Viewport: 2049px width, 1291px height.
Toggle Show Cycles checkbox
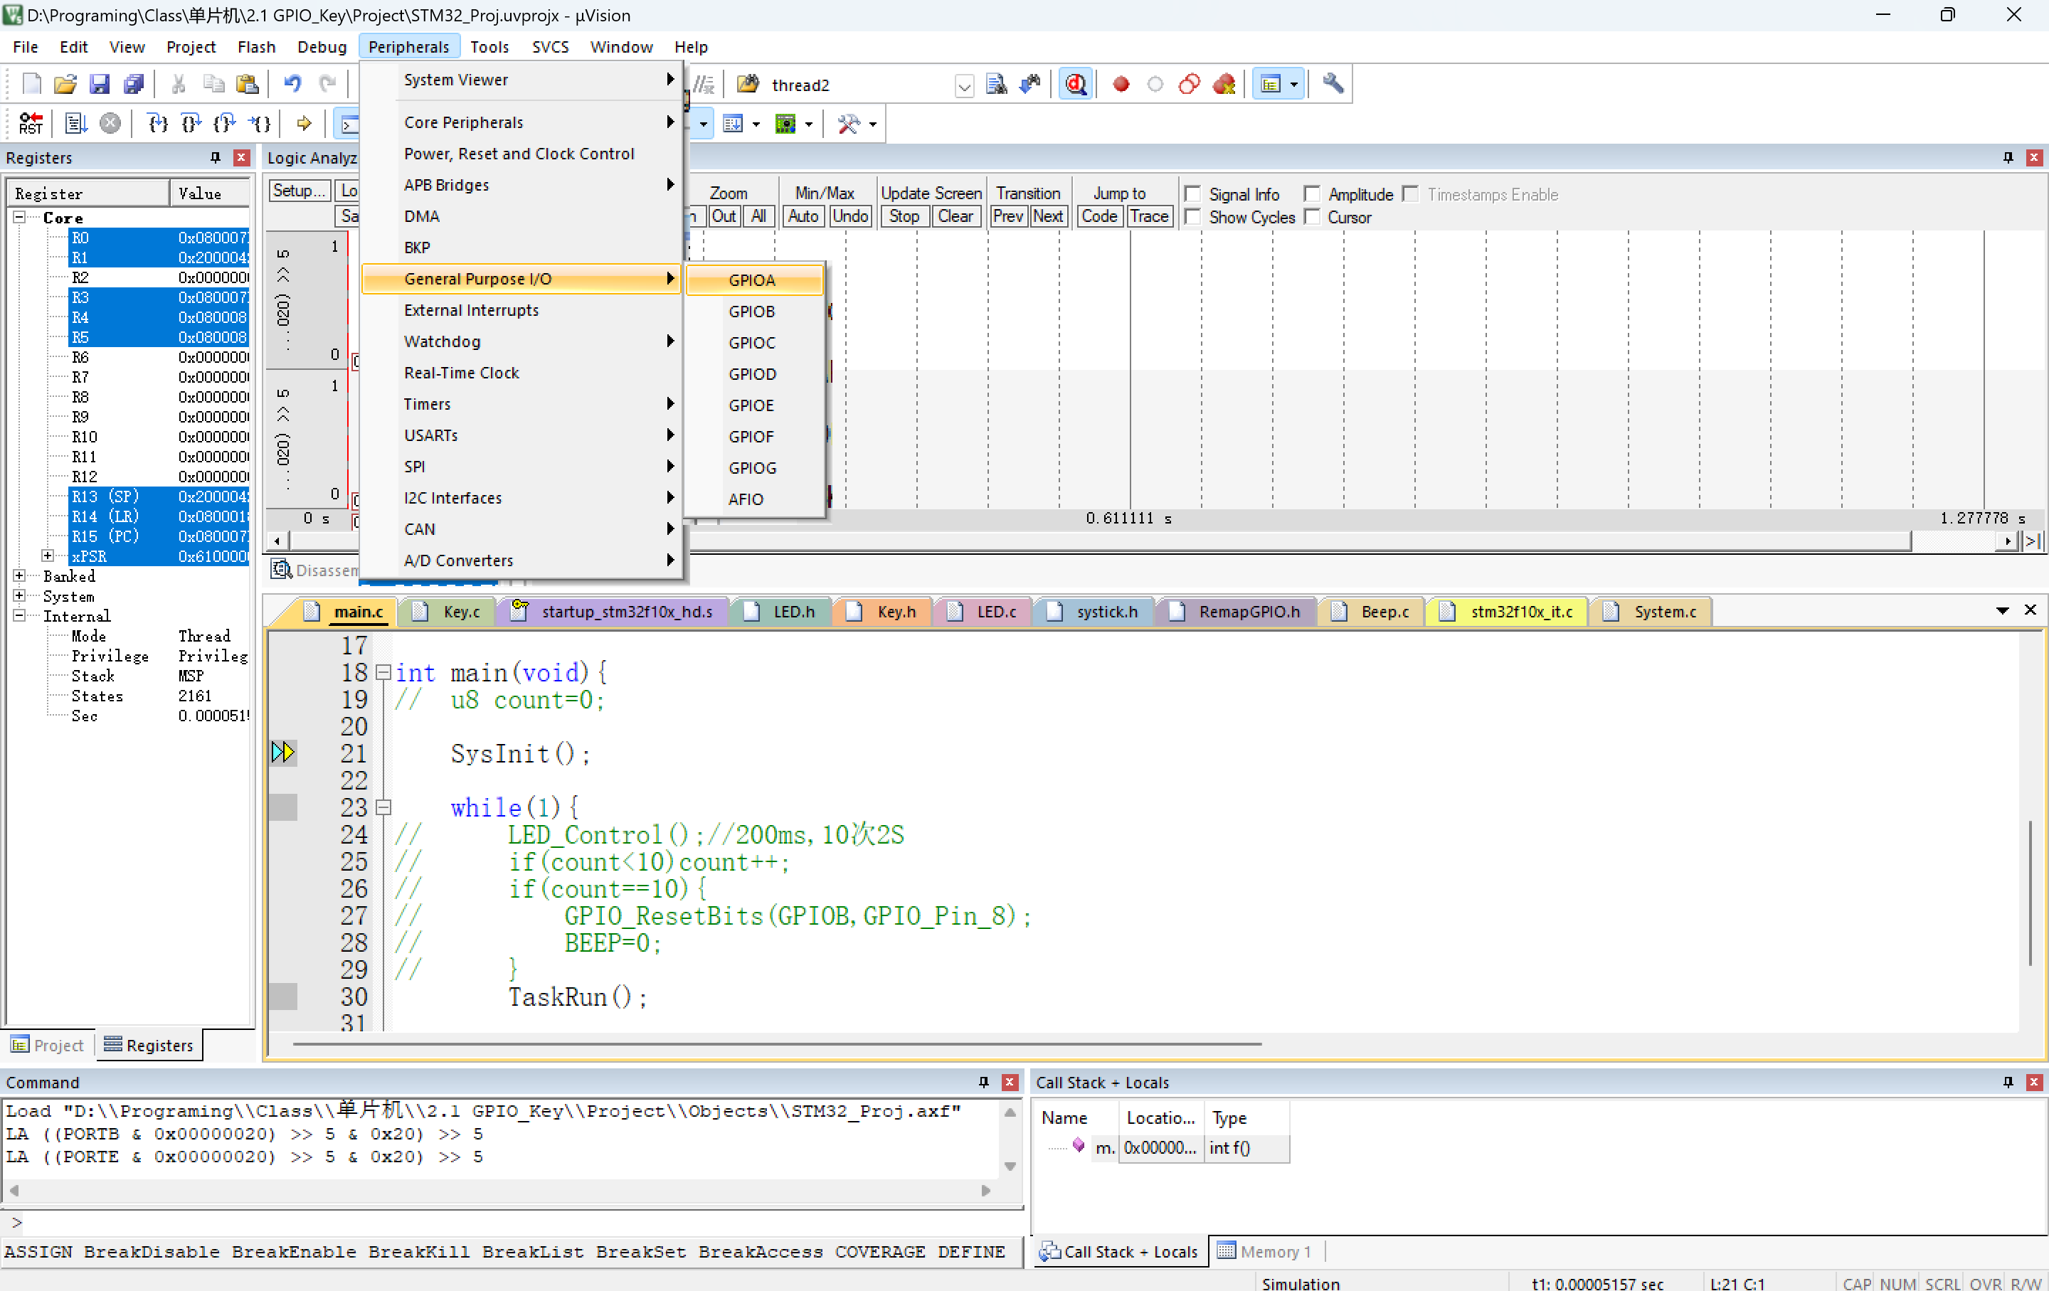(1193, 218)
